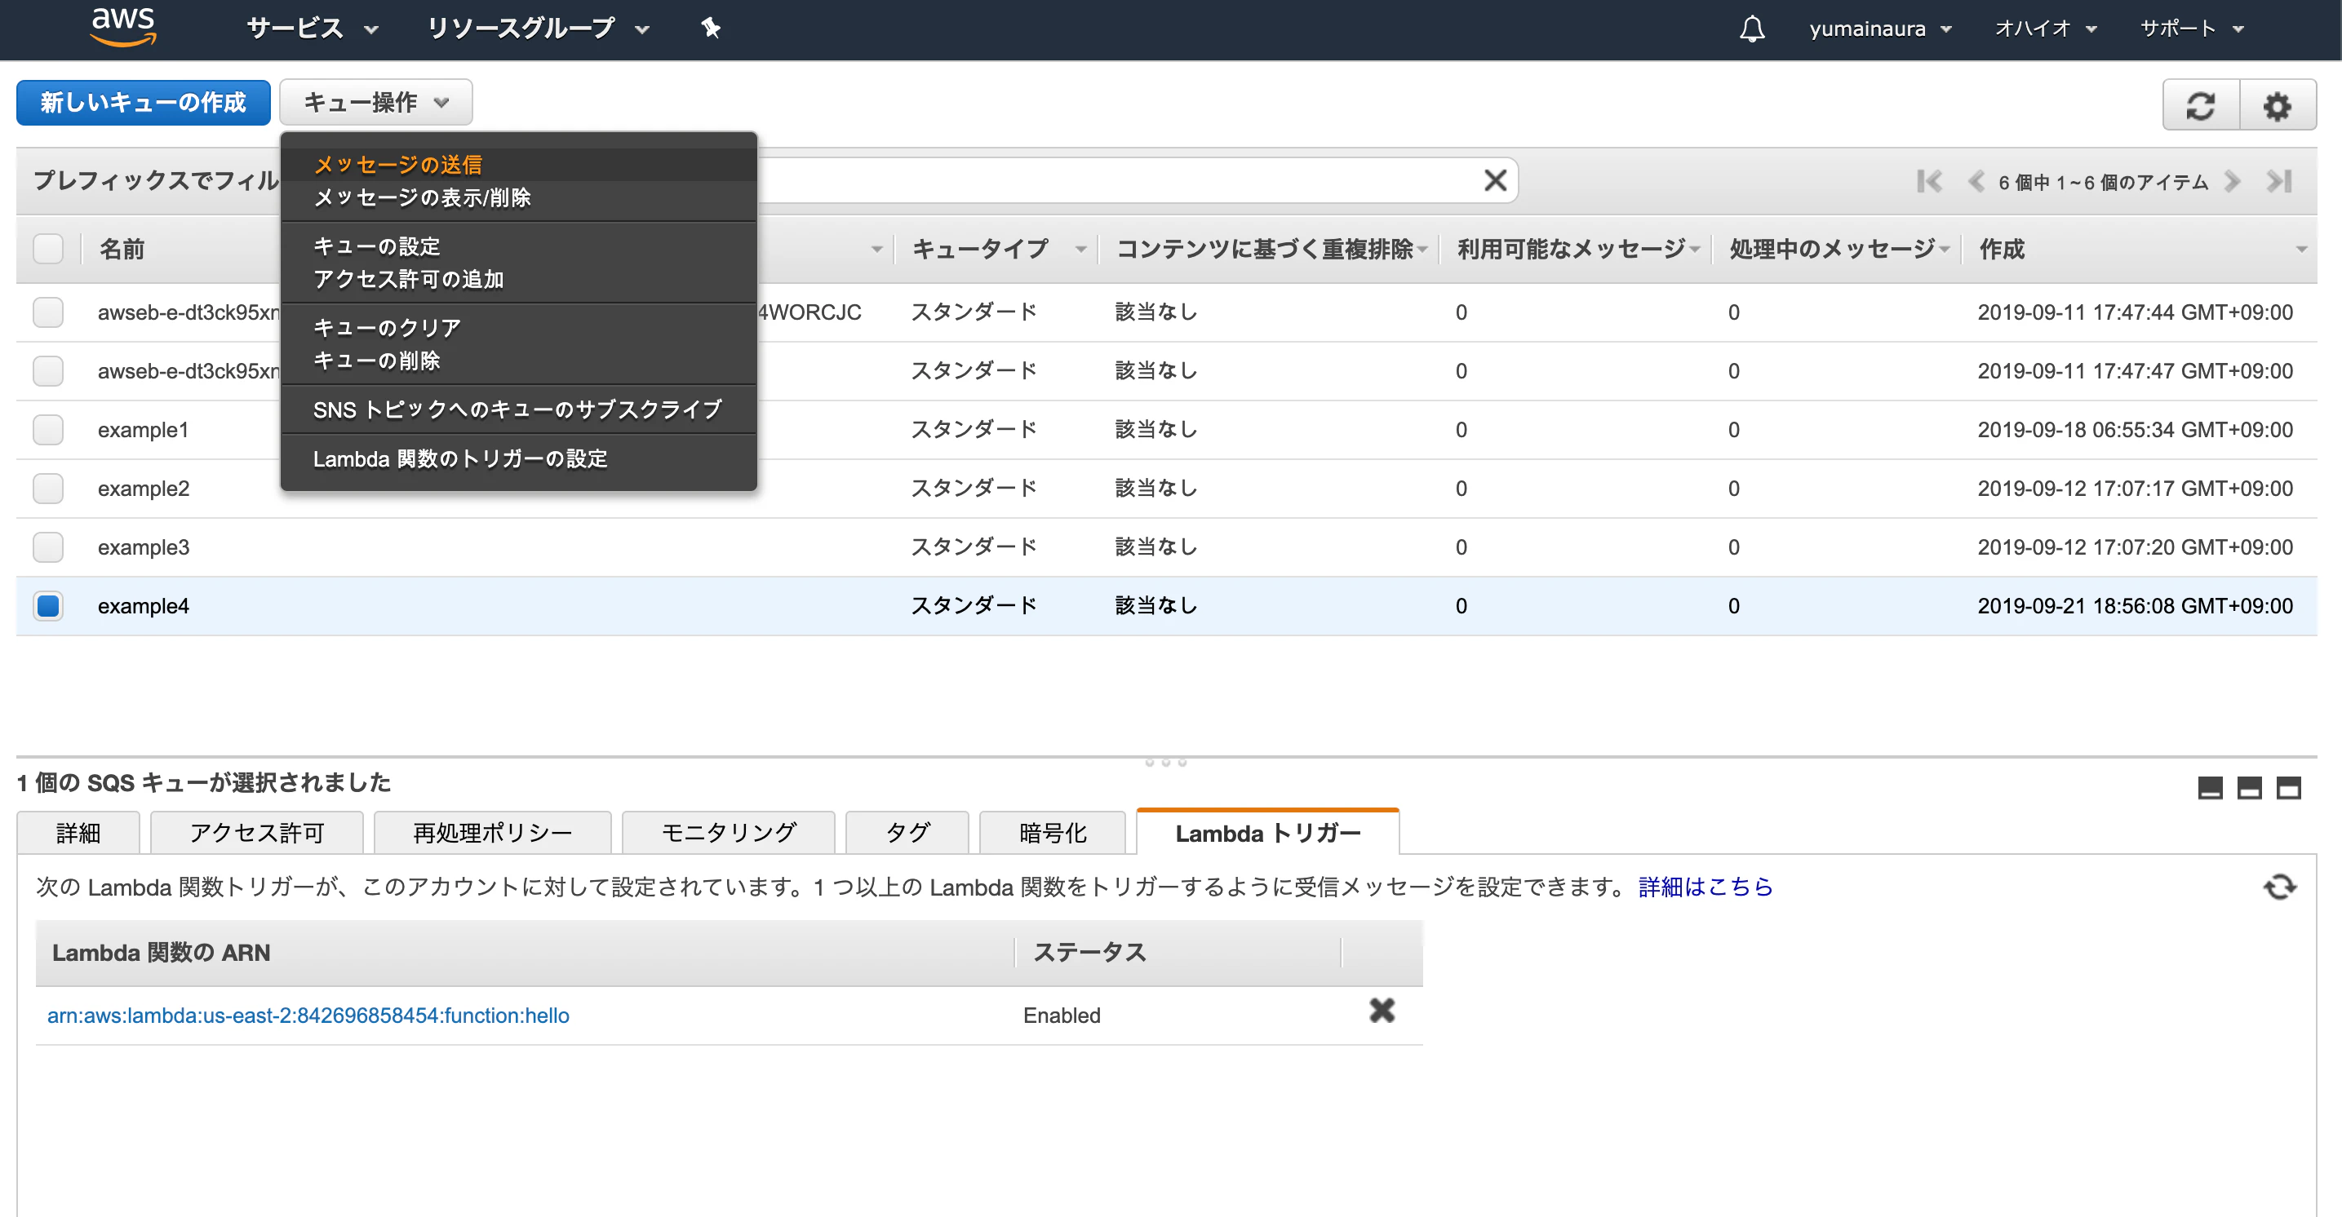Open the サービス dropdown
Image resolution: width=2342 pixels, height=1217 pixels.
click(x=312, y=29)
